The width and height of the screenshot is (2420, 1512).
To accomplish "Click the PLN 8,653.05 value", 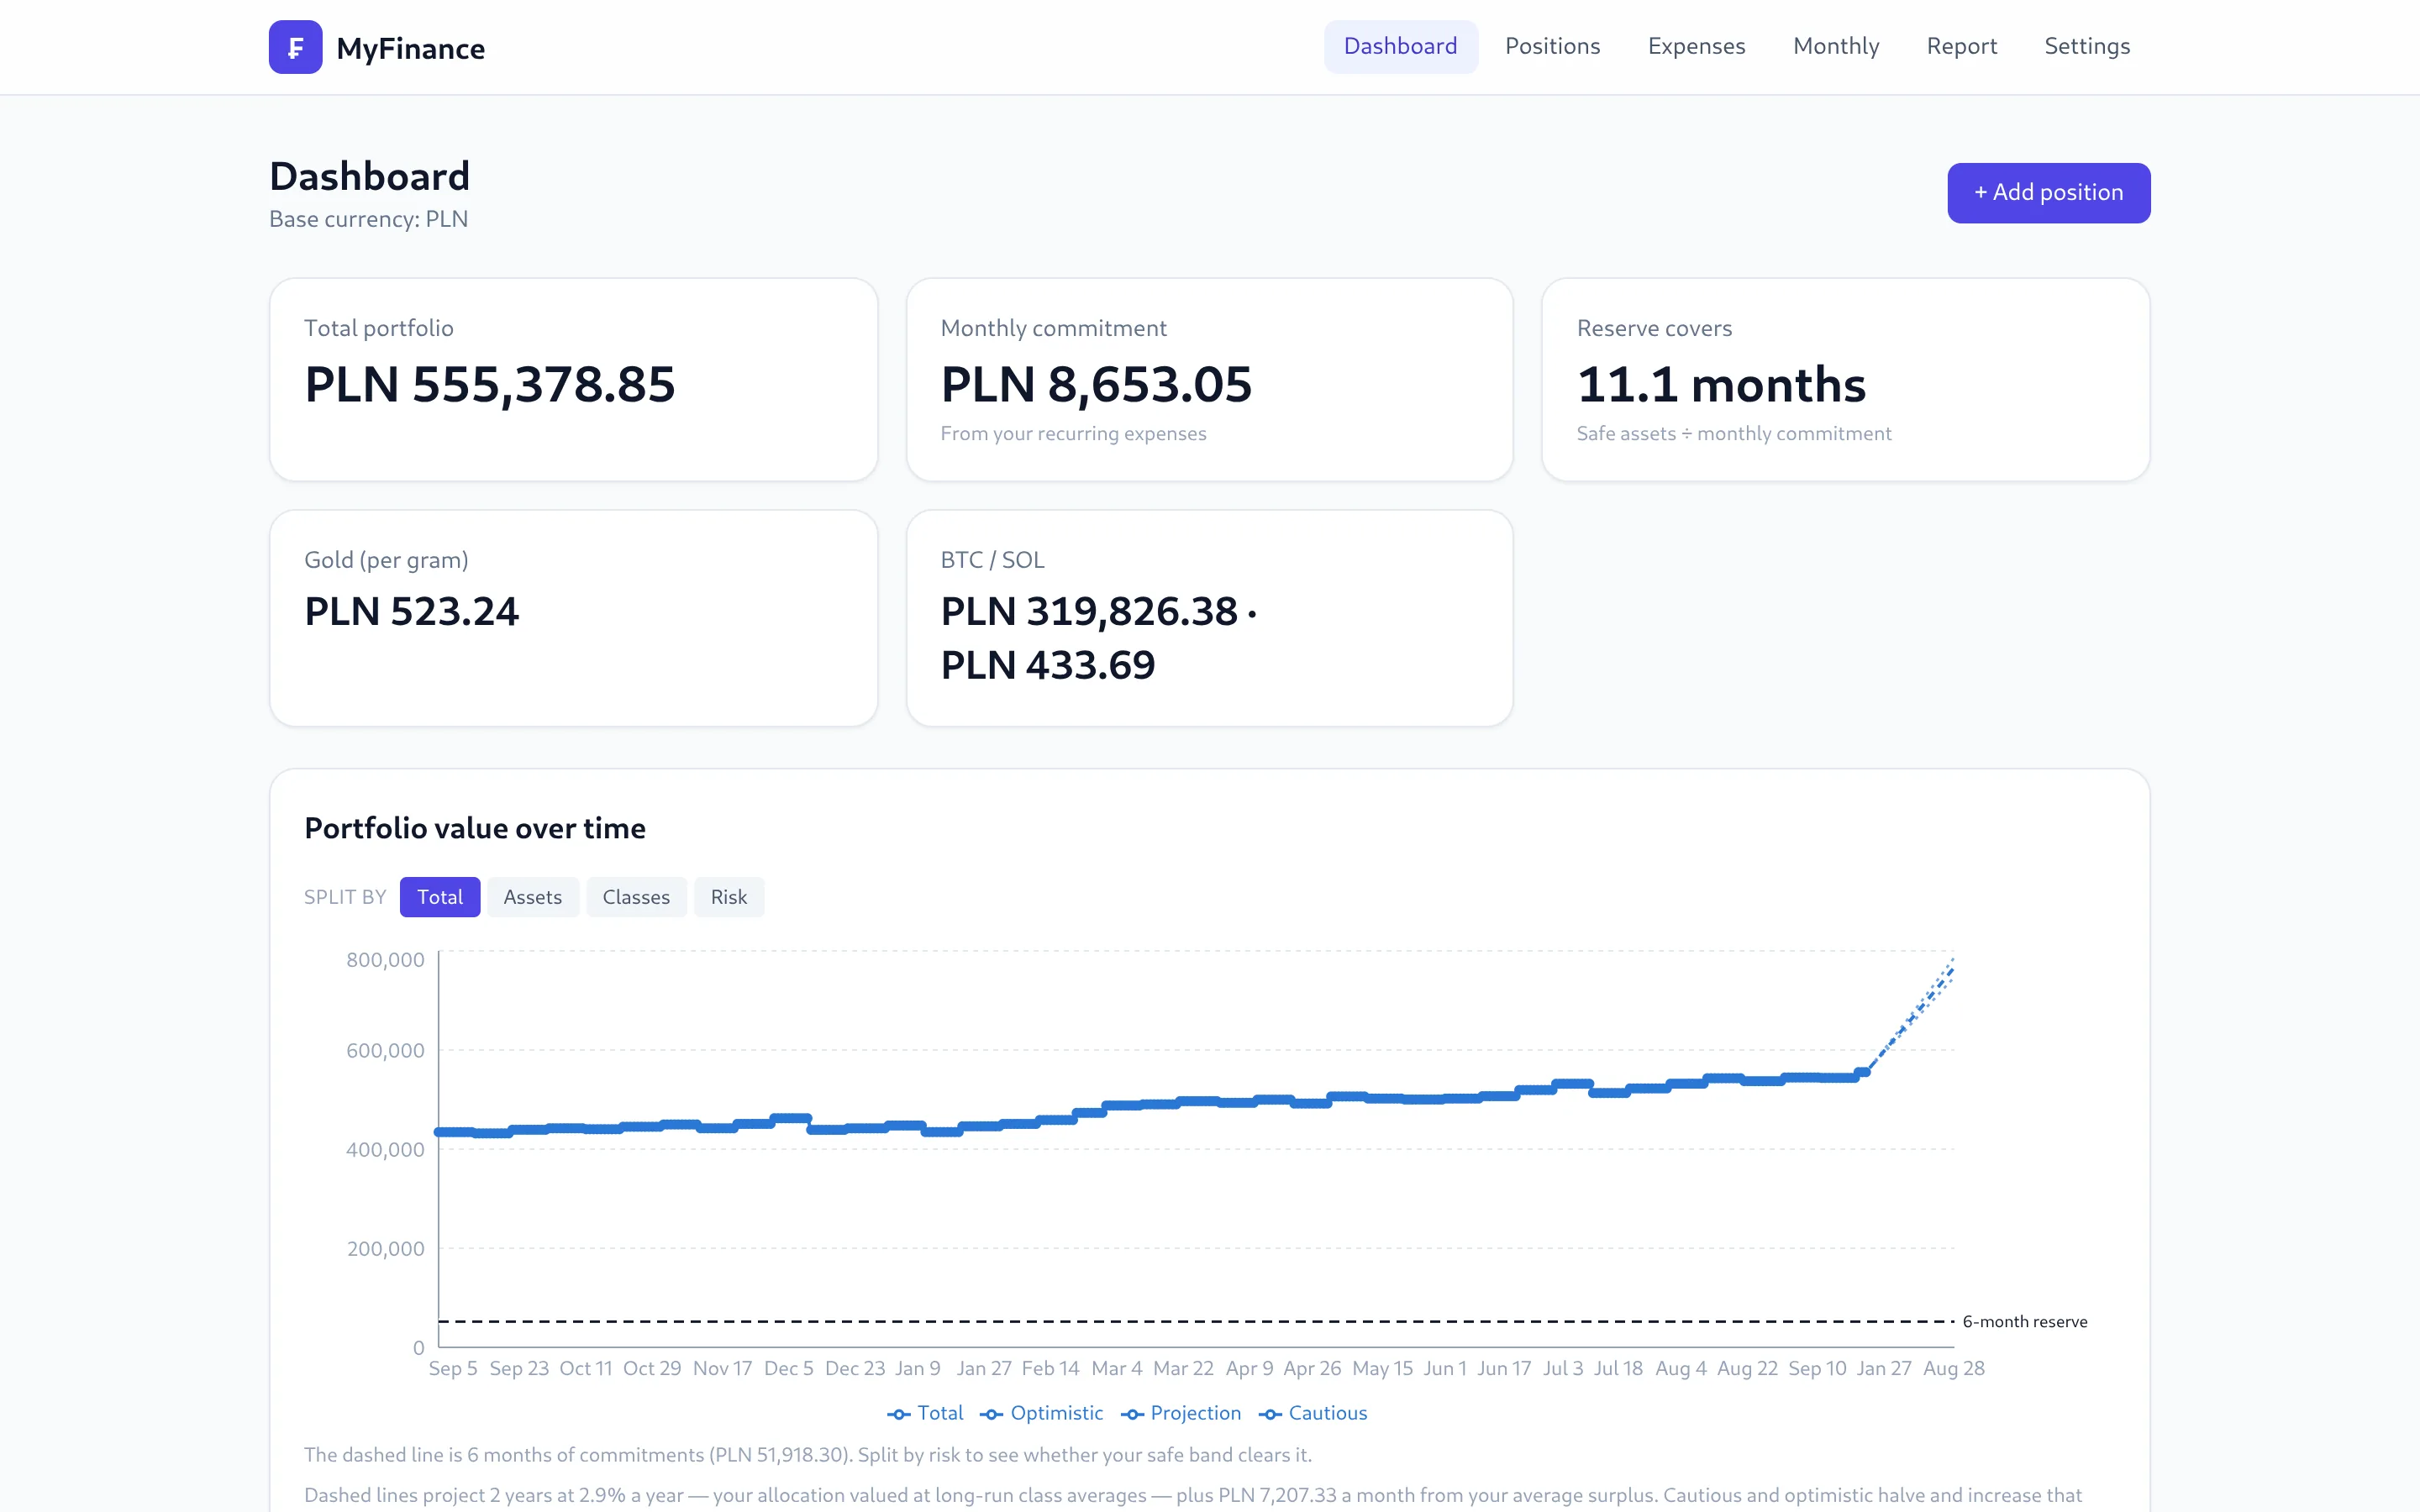I will pos(1096,385).
